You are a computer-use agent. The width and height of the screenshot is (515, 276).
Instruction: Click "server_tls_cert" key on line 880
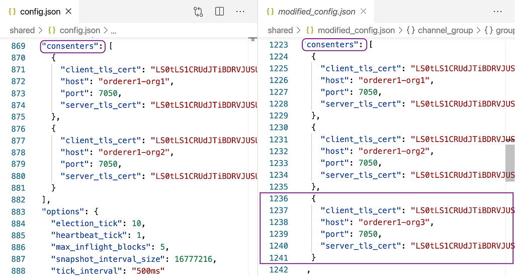tap(101, 176)
